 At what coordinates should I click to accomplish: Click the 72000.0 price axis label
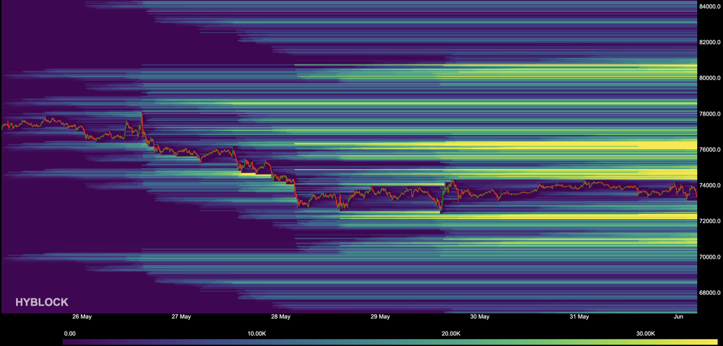coord(710,221)
